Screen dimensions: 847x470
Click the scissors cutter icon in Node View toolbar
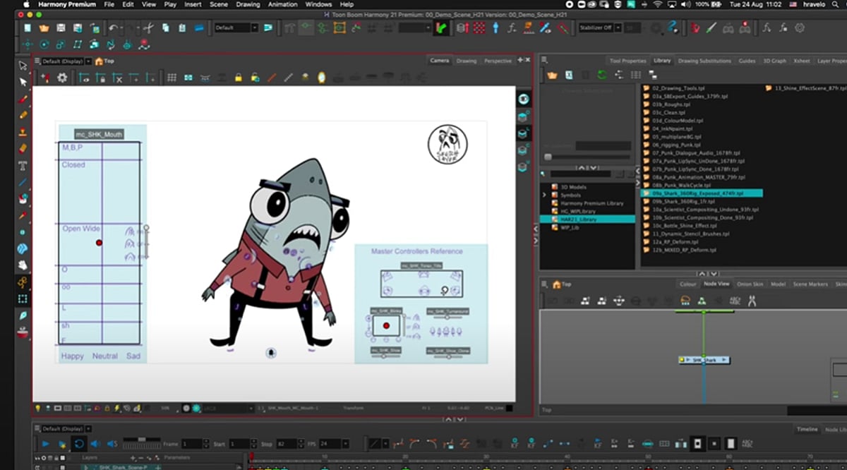(x=752, y=301)
